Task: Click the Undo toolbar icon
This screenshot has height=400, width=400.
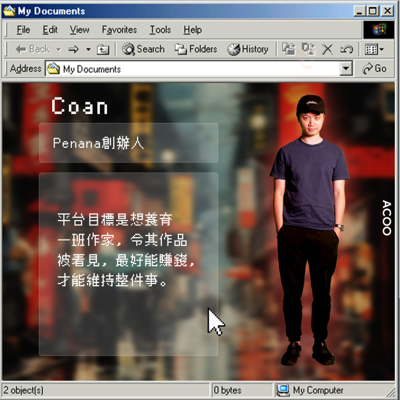Action: tap(346, 49)
